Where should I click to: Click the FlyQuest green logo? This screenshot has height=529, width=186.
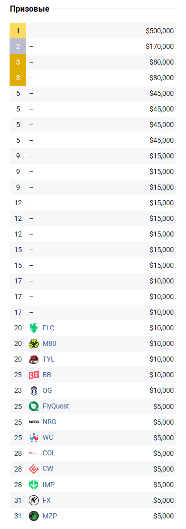pos(34,406)
